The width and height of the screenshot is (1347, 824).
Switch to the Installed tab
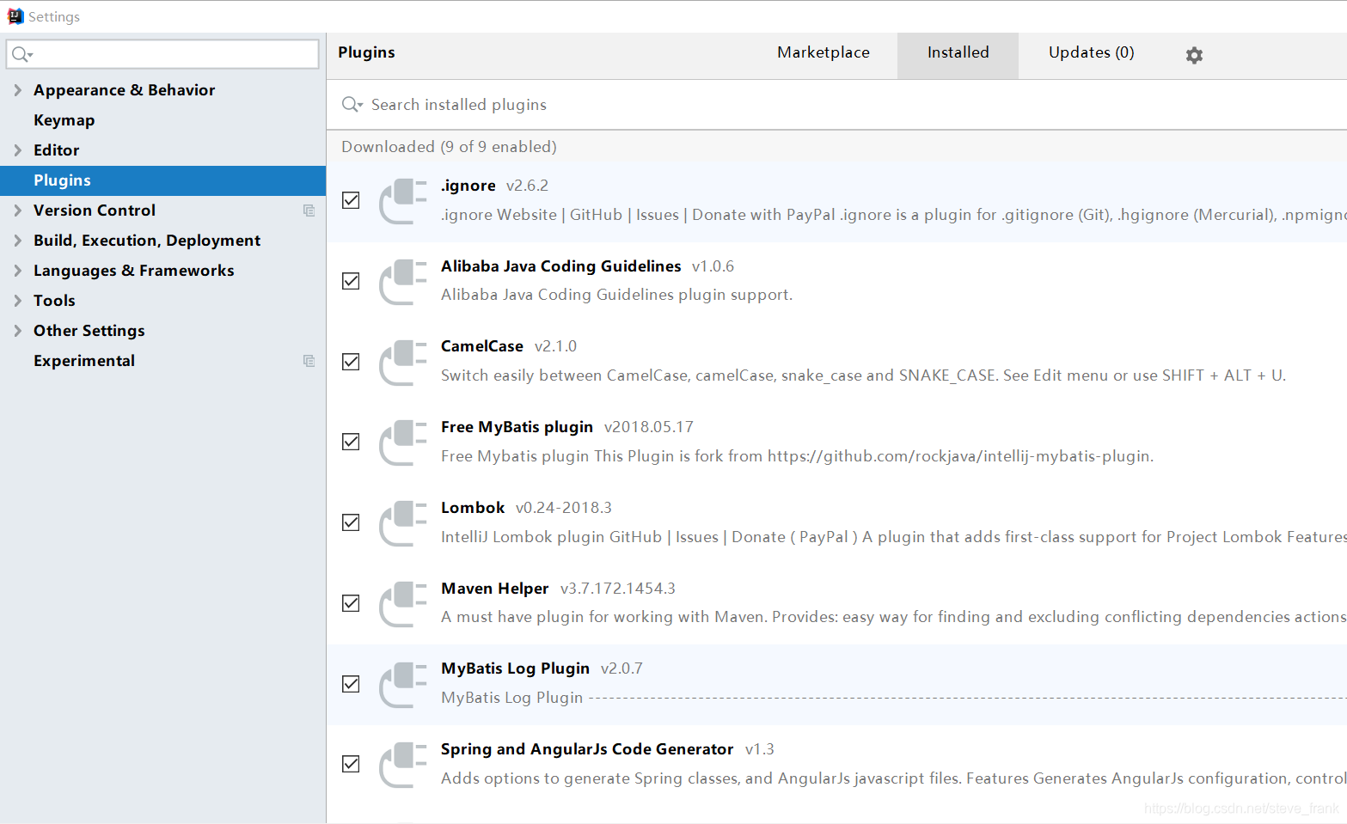point(958,56)
